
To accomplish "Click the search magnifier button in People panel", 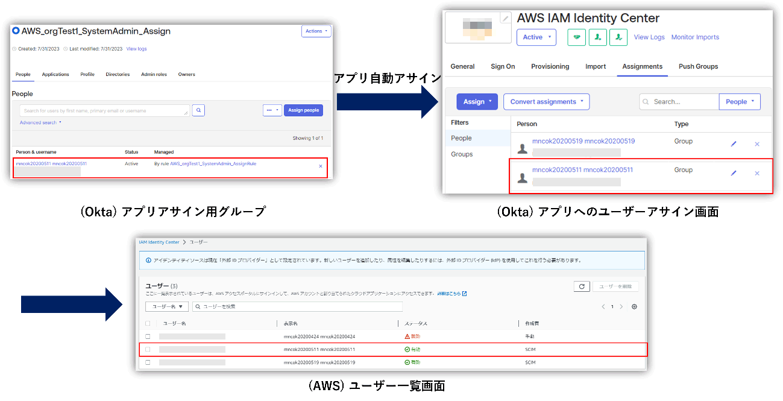I will pyautogui.click(x=198, y=110).
